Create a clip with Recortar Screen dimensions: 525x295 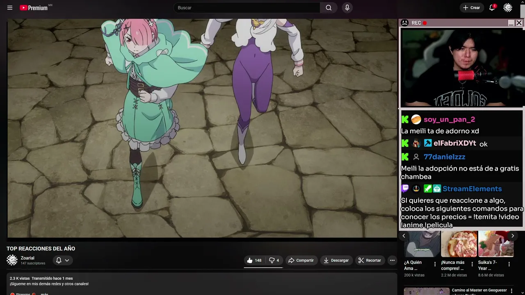[370, 260]
